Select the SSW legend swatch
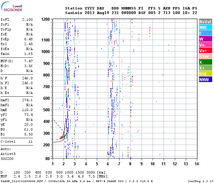This screenshot has width=214, height=183. [x=205, y=56]
